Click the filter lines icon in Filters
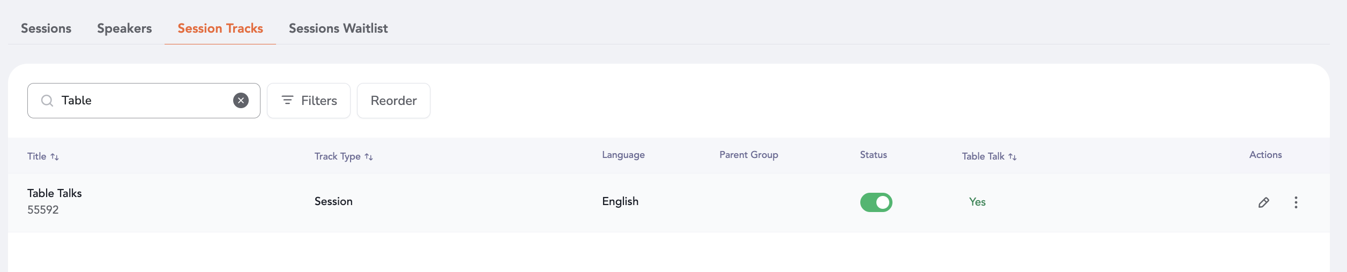1347x272 pixels. point(287,100)
